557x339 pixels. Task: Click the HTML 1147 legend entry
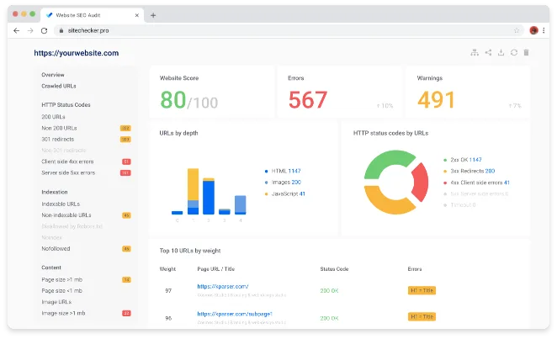pos(283,171)
